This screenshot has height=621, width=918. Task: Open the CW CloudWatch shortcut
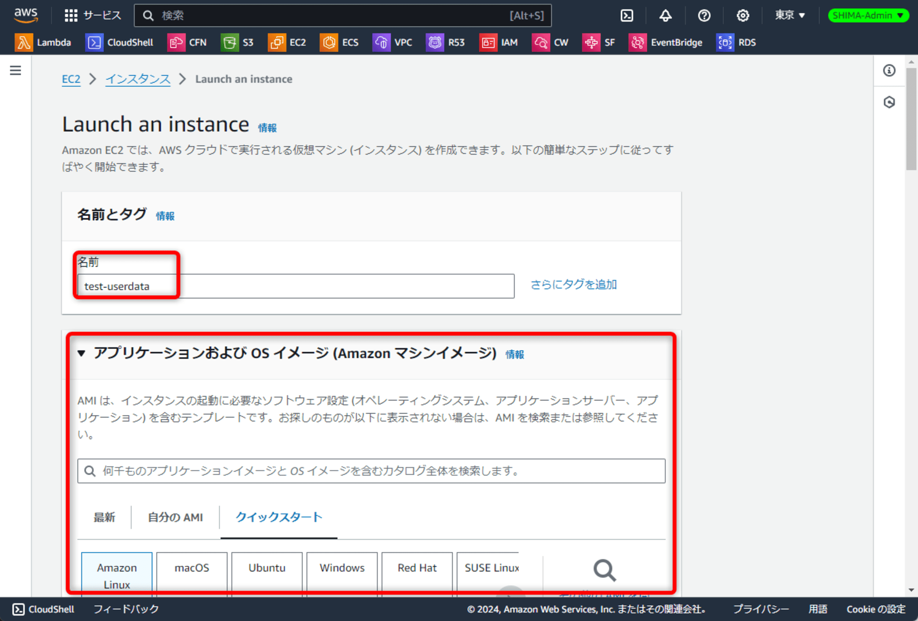[x=550, y=43]
